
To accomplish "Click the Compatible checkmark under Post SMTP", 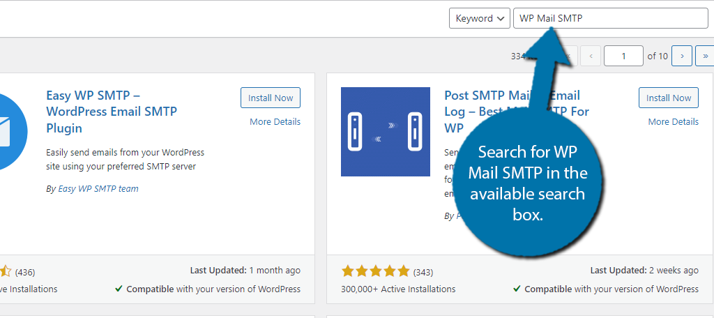I will (517, 289).
